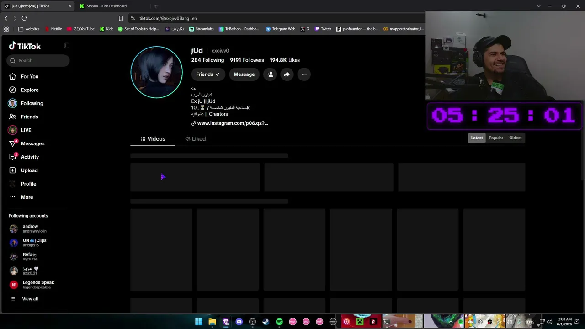Switch the ENG input language
Screen dimensions: 585x329
point(530,322)
